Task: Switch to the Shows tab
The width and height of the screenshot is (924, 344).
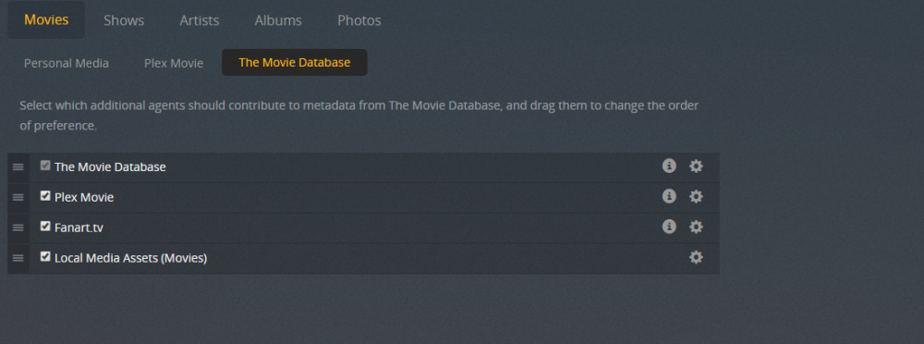Action: (124, 20)
